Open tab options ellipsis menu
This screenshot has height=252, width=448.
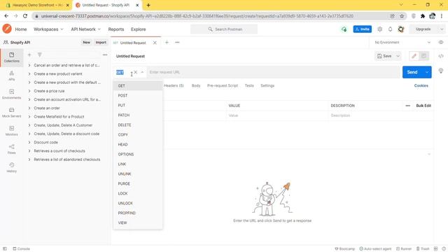click(177, 42)
